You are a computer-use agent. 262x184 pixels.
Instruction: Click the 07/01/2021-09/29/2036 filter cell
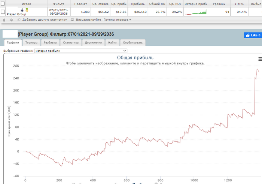[59, 12]
